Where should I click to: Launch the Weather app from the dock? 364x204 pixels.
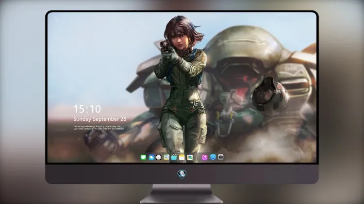[151, 157]
